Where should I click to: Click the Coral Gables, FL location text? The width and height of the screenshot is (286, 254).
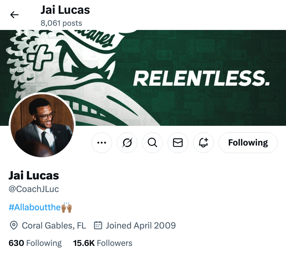click(54, 225)
